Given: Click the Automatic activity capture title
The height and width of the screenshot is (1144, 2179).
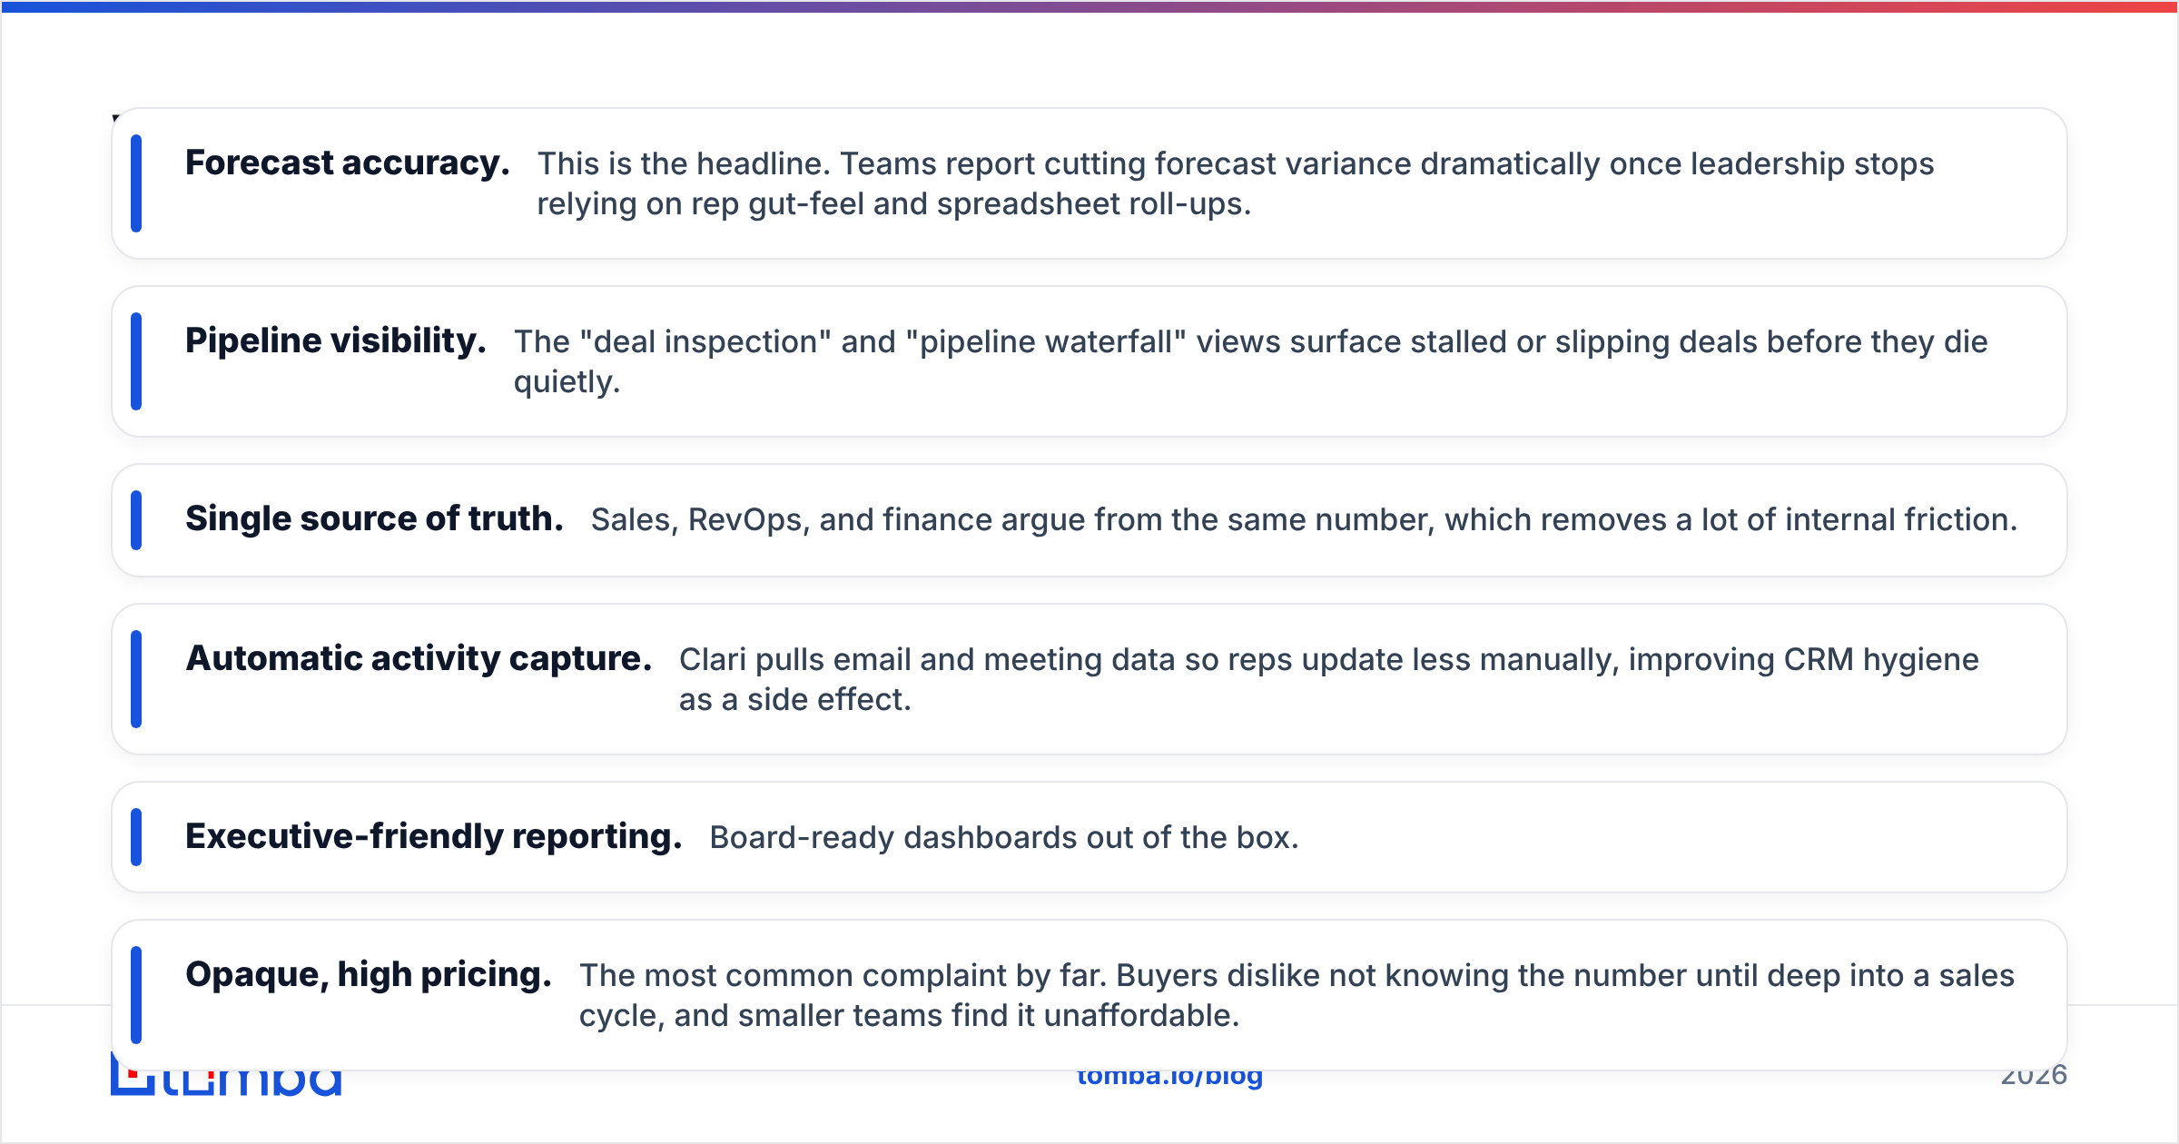Looking at the screenshot, I should tap(419, 659).
